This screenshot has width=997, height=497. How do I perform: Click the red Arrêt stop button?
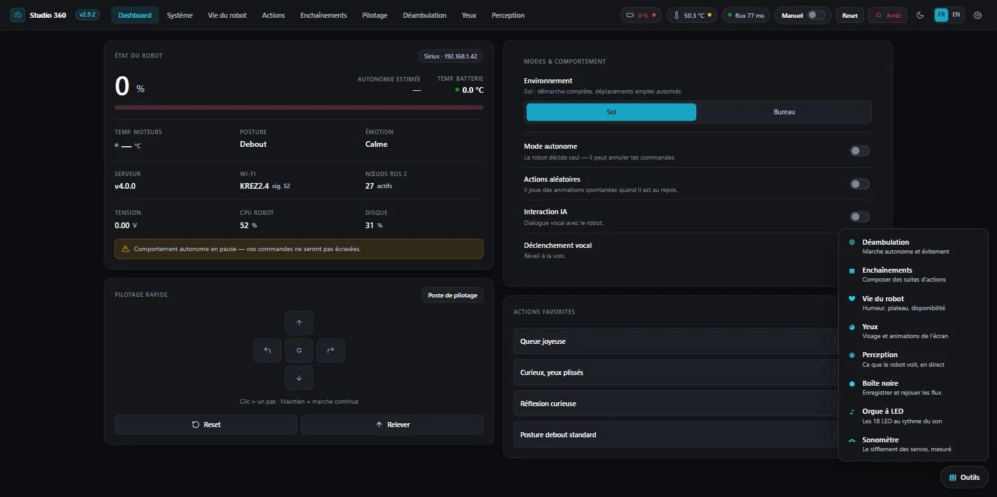[888, 15]
